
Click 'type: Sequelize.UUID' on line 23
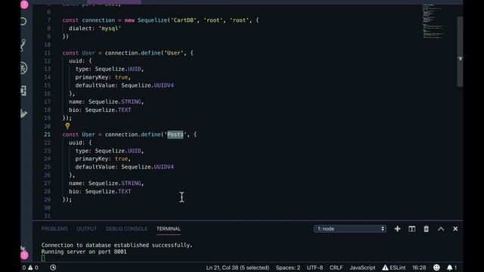[108, 151]
